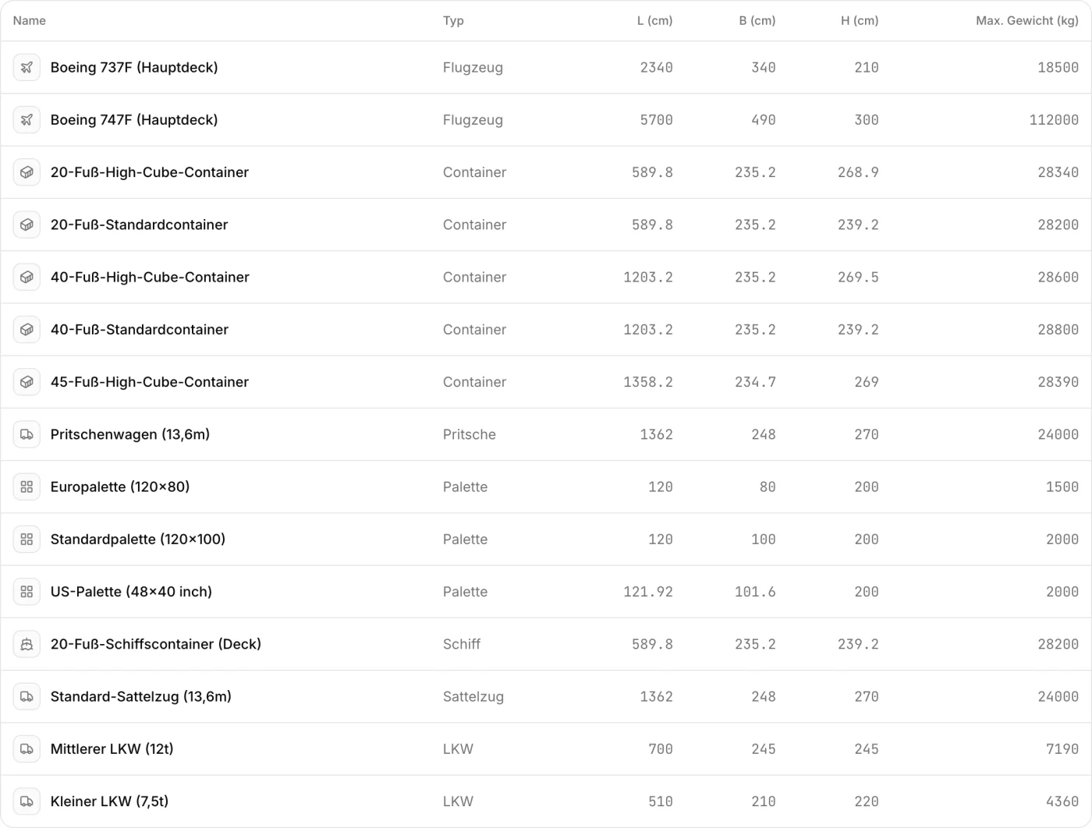Click the L (cm) column header
Image resolution: width=1092 pixels, height=828 pixels.
tap(654, 20)
